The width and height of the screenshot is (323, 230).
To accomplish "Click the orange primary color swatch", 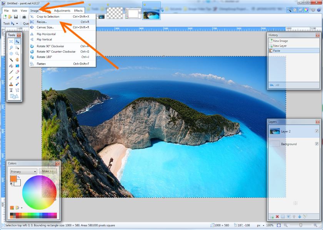I will (13, 179).
